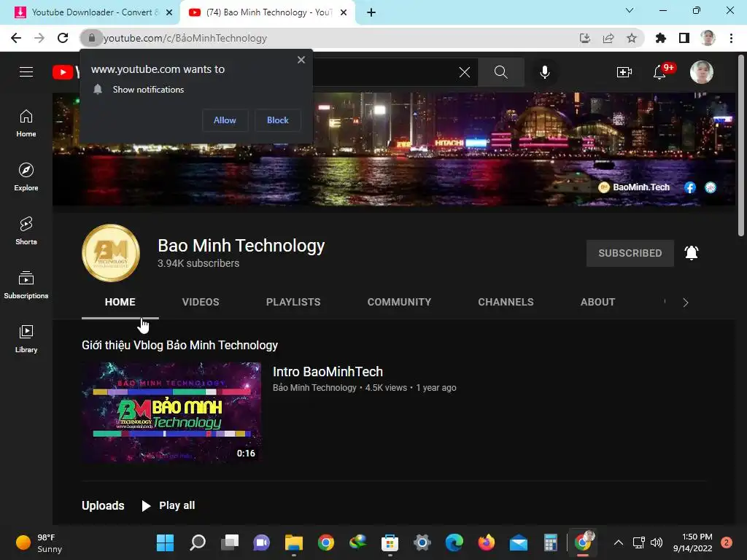The height and width of the screenshot is (560, 747).
Task: Click Play all for Uploads
Action: [x=169, y=505]
